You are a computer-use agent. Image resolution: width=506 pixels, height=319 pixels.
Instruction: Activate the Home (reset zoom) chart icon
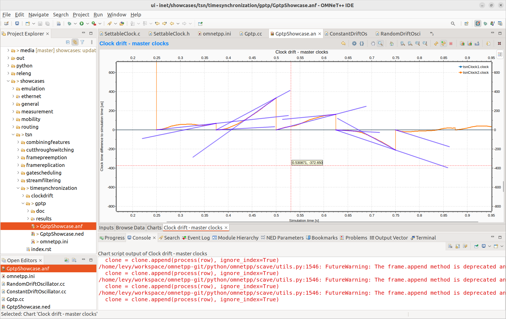click(392, 43)
